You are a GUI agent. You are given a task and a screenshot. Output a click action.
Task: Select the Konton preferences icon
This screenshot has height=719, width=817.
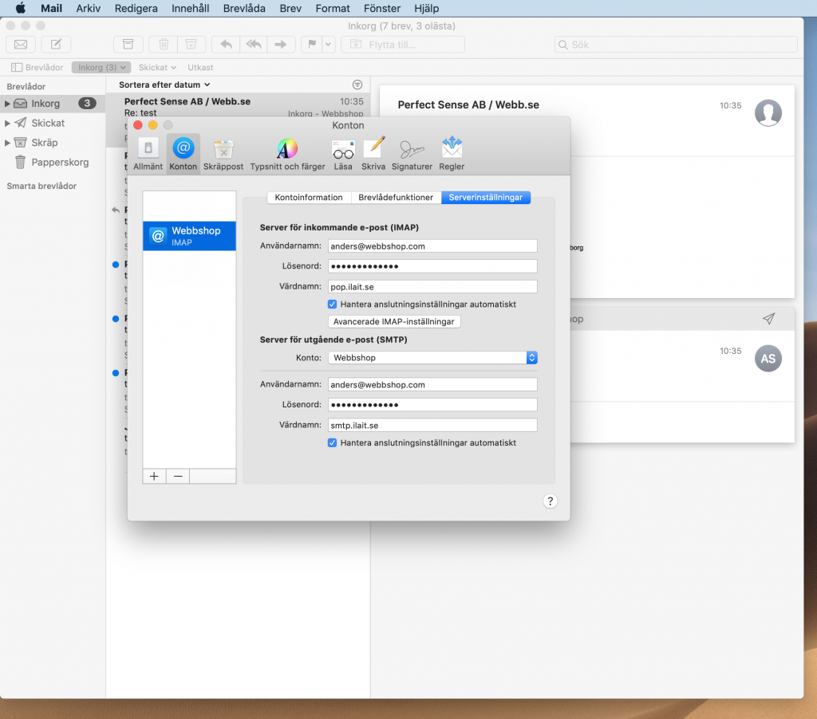tap(183, 154)
